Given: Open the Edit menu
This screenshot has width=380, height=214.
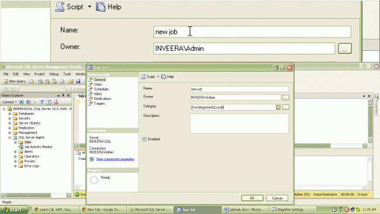Looking at the screenshot, I should point(16,74).
